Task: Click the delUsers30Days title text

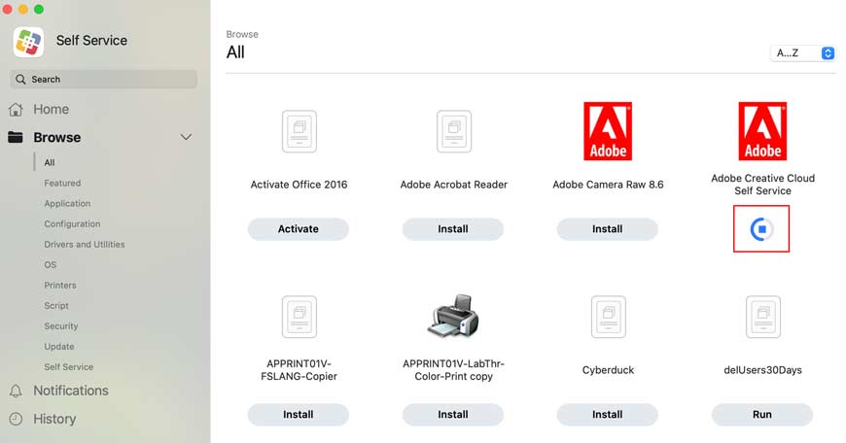Action: (x=763, y=370)
